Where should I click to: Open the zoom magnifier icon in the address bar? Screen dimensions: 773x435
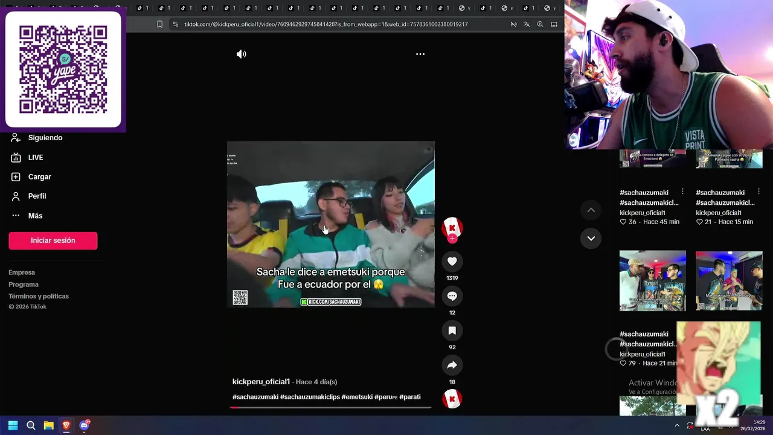[540, 24]
